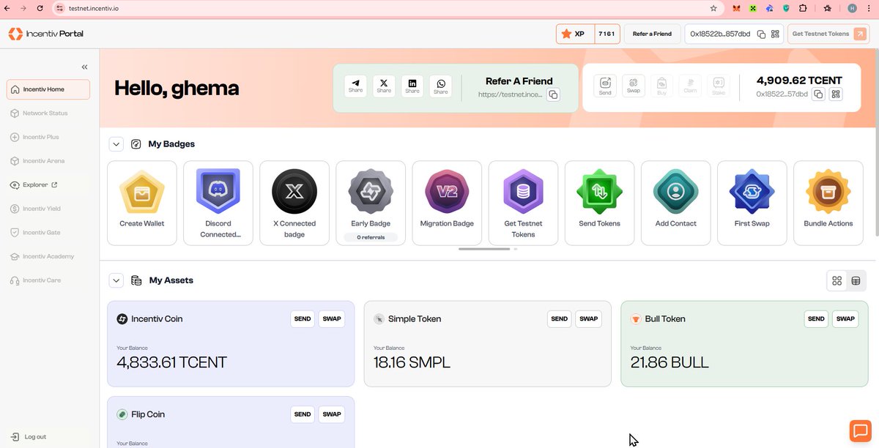Click the Buy icon in wallet card
This screenshot has height=448, width=879.
tap(661, 86)
